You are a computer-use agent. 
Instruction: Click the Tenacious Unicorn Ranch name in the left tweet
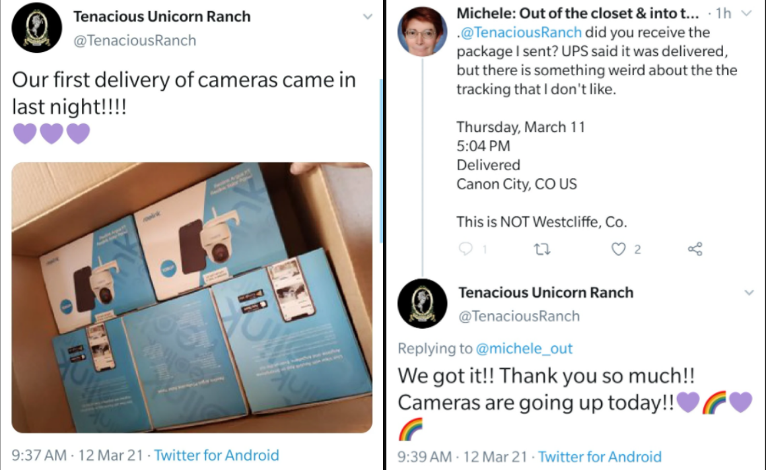pyautogui.click(x=162, y=17)
